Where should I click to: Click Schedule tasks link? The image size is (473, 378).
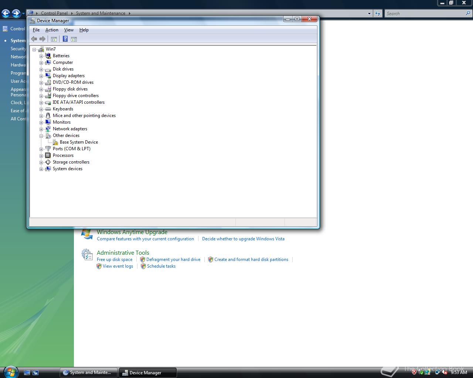click(x=161, y=266)
